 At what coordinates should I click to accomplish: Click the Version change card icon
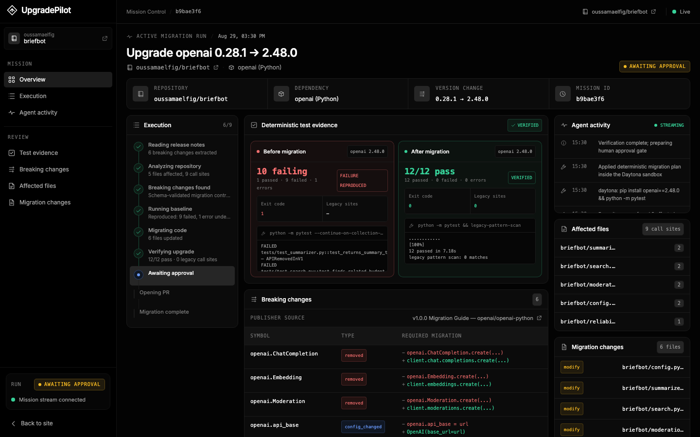click(x=422, y=94)
